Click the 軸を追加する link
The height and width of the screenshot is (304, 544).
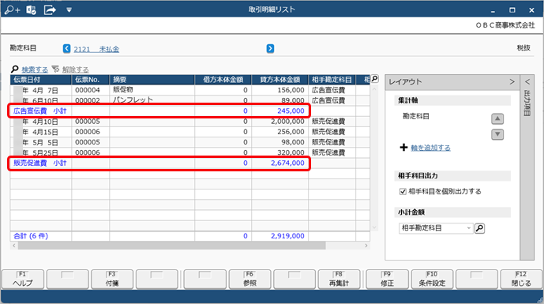(x=430, y=148)
